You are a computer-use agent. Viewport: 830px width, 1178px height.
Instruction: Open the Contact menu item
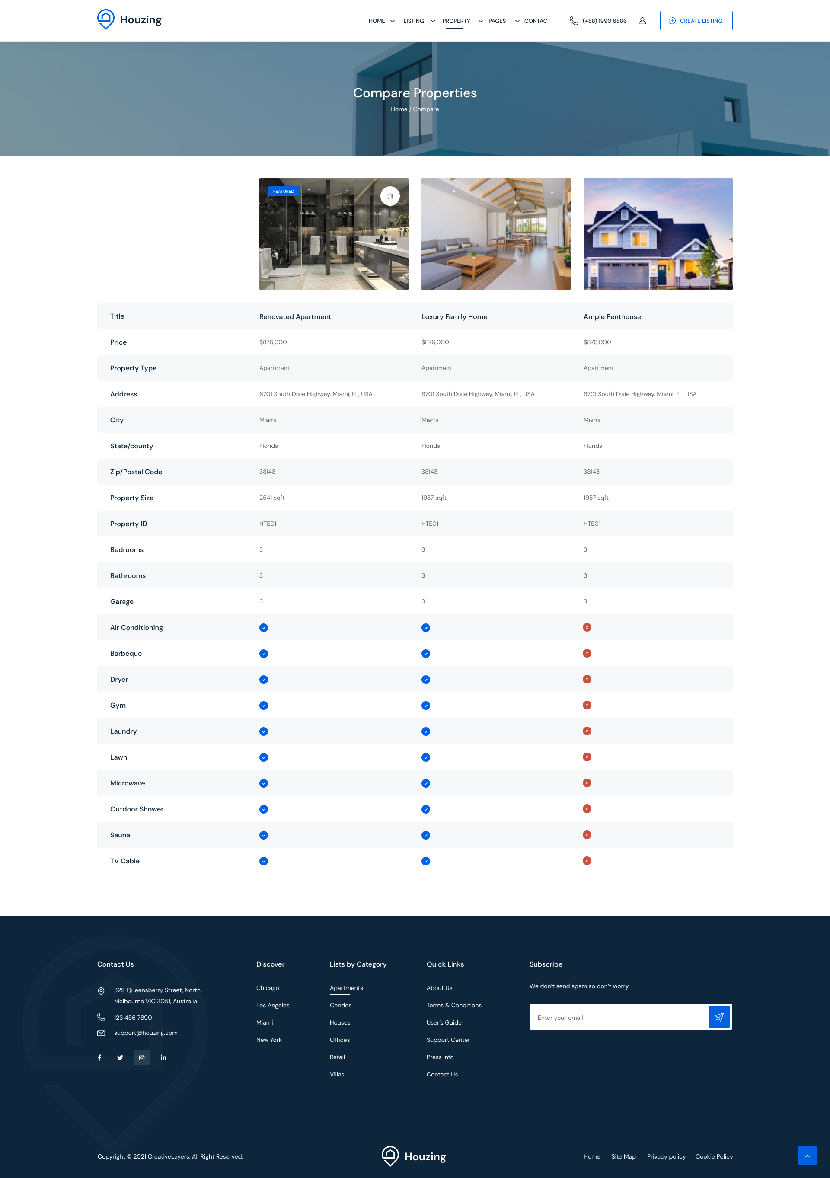click(x=537, y=21)
